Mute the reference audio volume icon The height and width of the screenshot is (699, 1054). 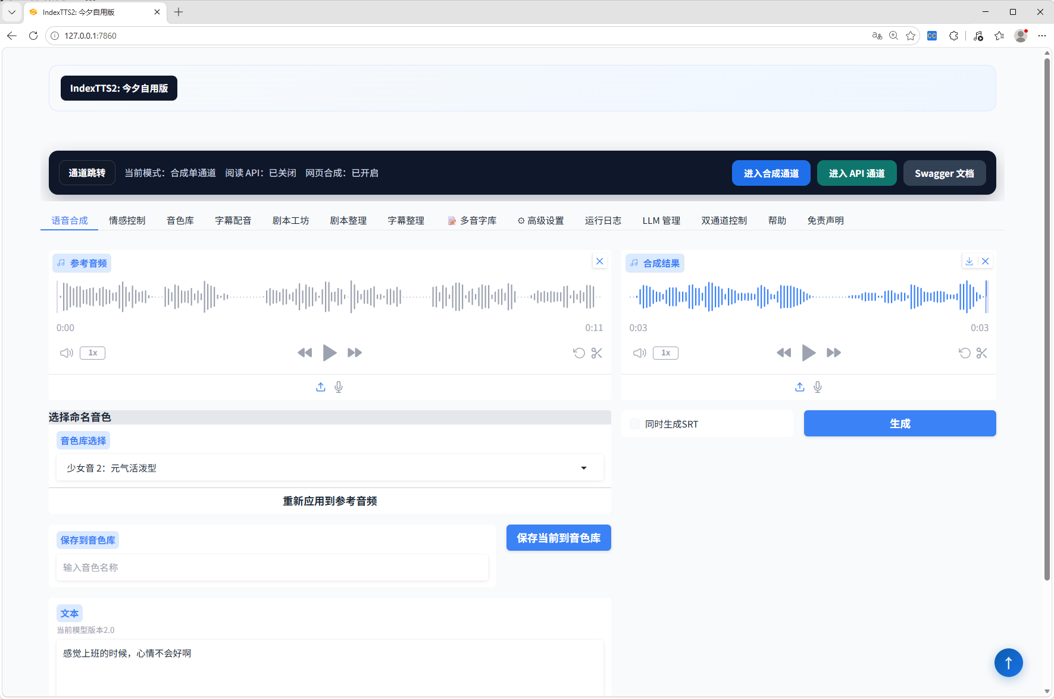click(x=67, y=353)
